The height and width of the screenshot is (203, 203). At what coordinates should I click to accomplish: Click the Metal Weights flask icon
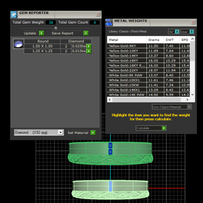point(109,22)
